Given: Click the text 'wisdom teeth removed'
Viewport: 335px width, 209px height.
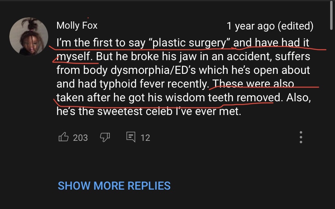Looking at the screenshot, I should point(223,98).
